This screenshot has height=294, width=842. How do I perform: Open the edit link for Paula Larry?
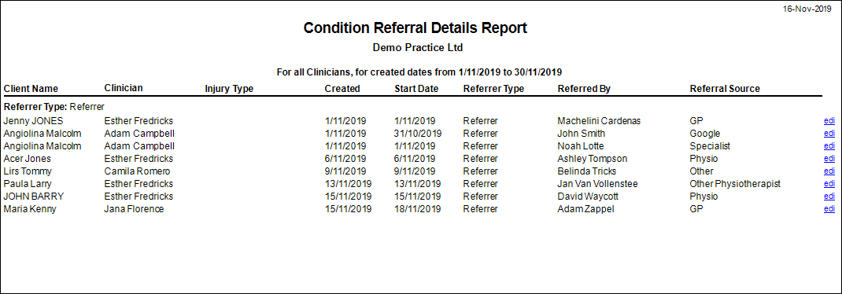point(829,184)
